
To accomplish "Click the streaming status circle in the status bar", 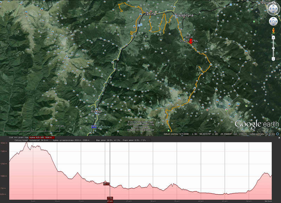I will tap(277, 134).
